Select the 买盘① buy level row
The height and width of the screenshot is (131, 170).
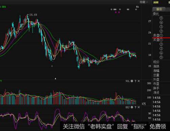158,40
